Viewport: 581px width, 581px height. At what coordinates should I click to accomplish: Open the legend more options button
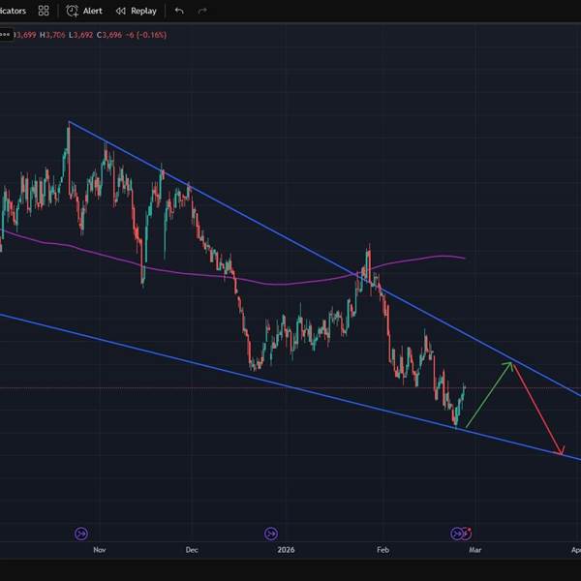pos(4,35)
